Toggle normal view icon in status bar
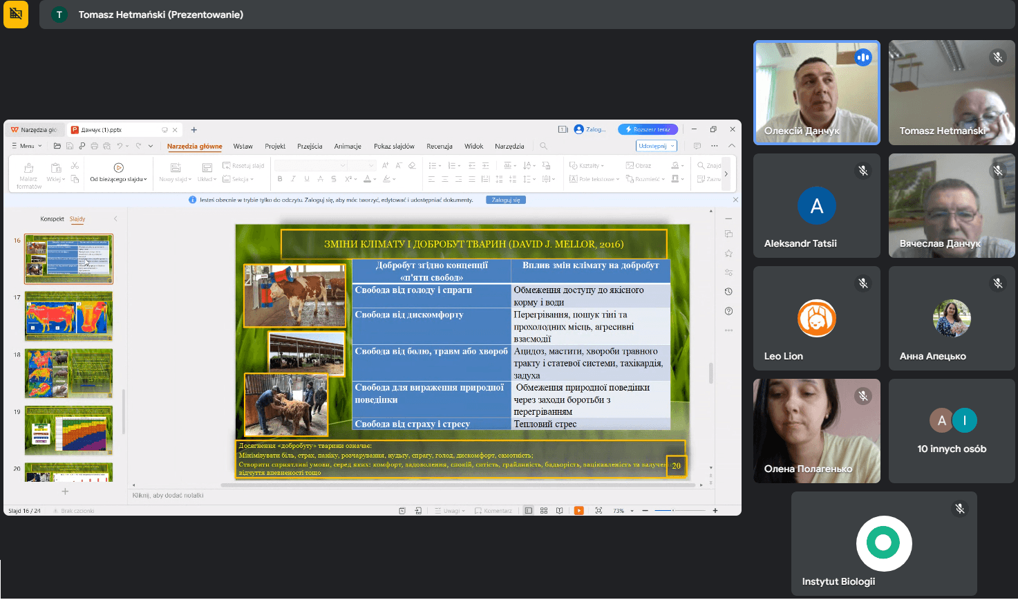 tap(529, 511)
